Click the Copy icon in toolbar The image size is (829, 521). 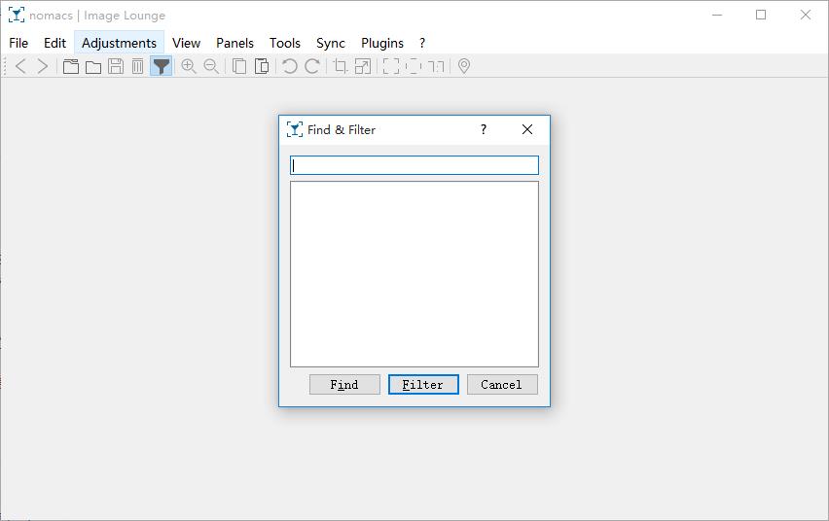[239, 66]
